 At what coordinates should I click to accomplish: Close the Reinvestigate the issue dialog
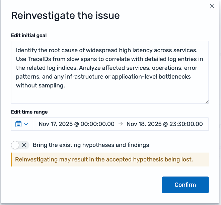[x=212, y=6]
